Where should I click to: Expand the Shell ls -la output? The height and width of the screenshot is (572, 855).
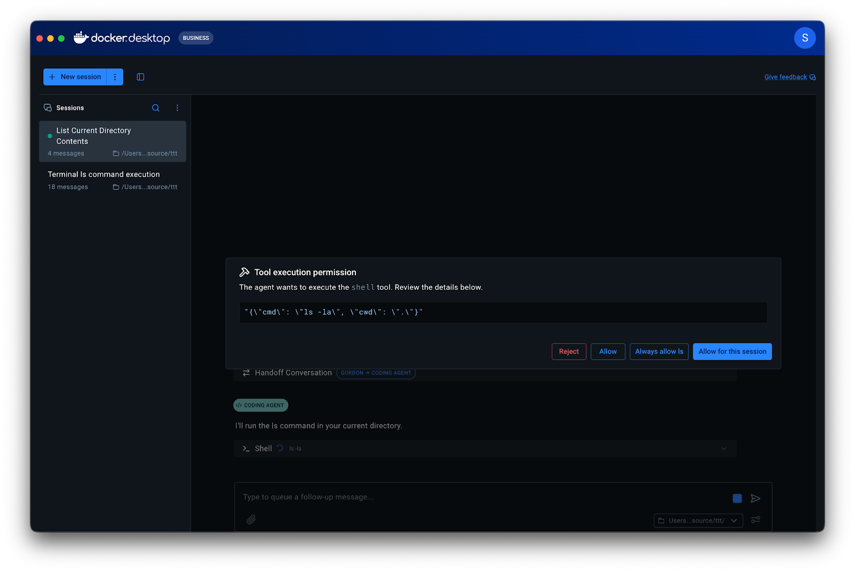coord(724,449)
